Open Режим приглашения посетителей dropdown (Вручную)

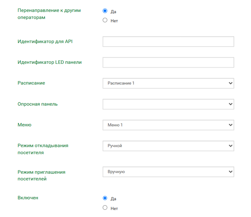click(x=168, y=172)
